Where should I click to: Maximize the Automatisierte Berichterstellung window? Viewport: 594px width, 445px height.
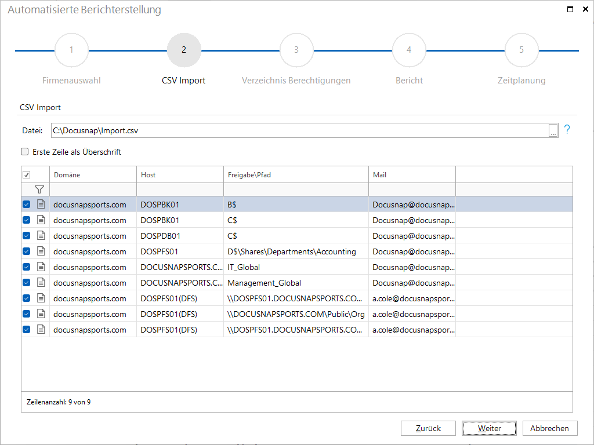coord(570,9)
